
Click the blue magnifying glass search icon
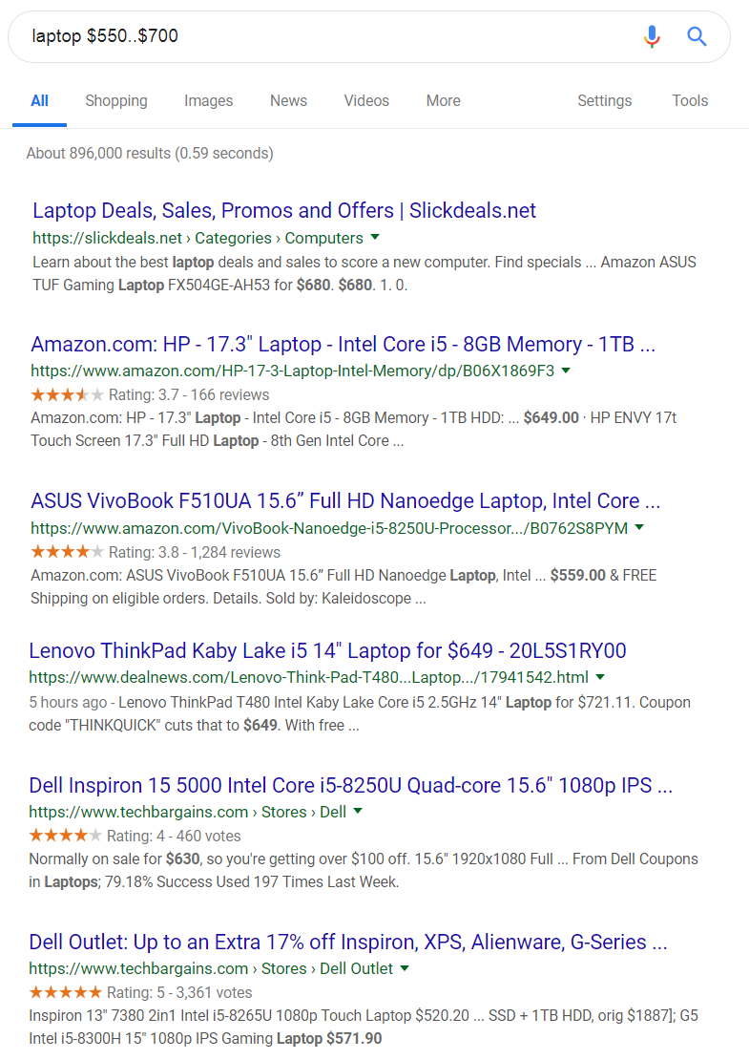click(x=697, y=36)
